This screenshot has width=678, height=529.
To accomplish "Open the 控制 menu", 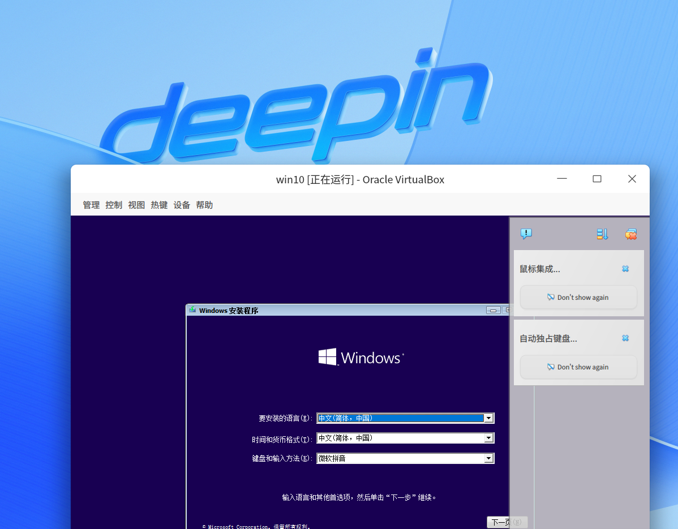I will pyautogui.click(x=114, y=205).
